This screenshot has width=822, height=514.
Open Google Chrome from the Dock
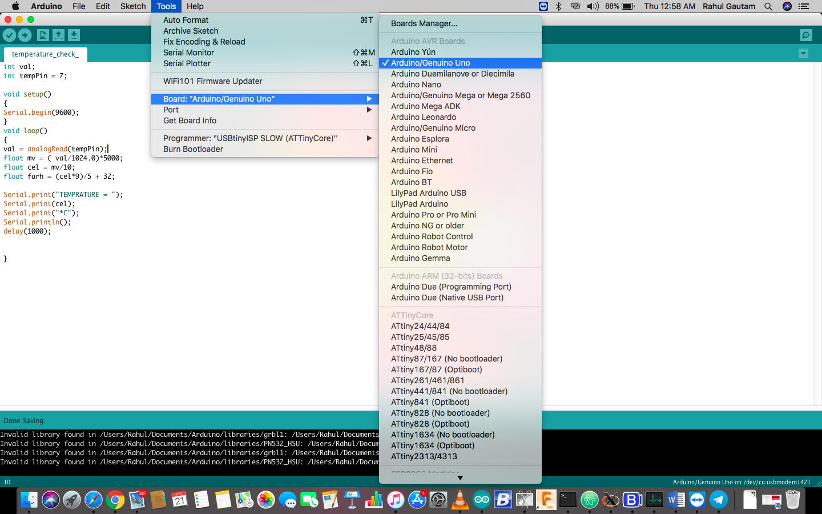coord(115,500)
